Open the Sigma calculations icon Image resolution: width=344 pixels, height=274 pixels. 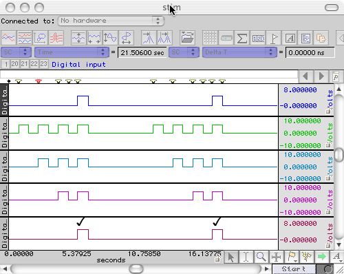point(242,38)
